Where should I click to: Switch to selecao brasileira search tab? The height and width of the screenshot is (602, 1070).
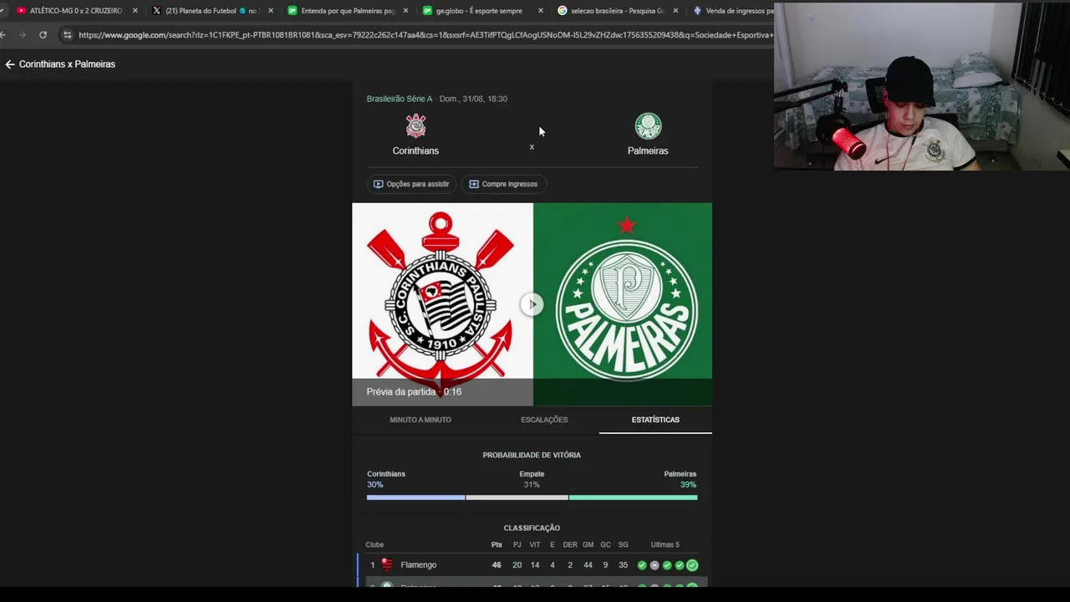(618, 11)
